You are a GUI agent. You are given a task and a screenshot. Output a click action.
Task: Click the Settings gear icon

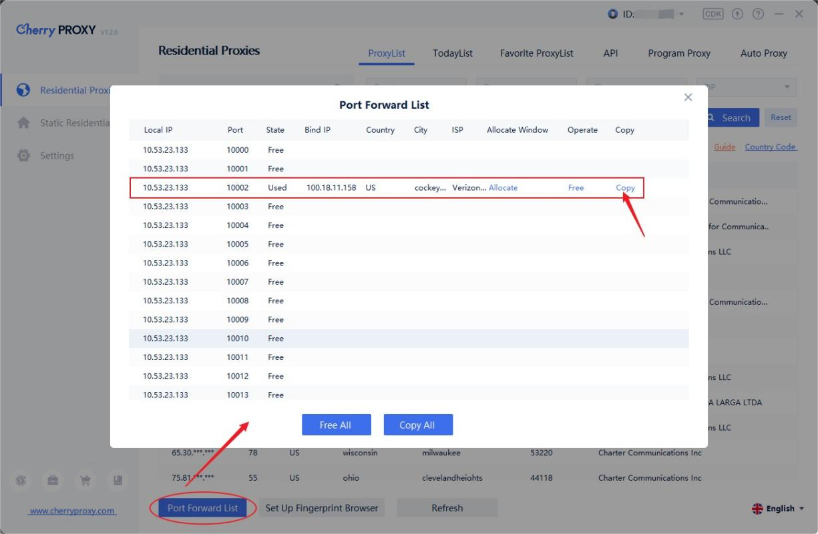click(23, 155)
